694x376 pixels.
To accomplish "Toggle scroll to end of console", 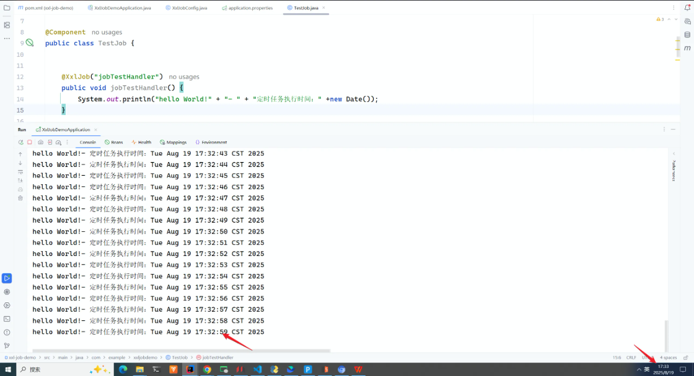I will pyautogui.click(x=20, y=180).
